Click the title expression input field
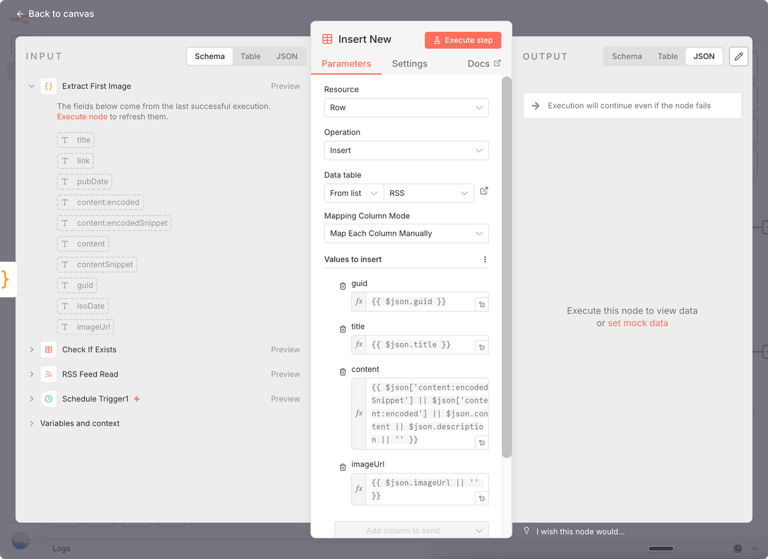This screenshot has height=559, width=768. coord(419,344)
